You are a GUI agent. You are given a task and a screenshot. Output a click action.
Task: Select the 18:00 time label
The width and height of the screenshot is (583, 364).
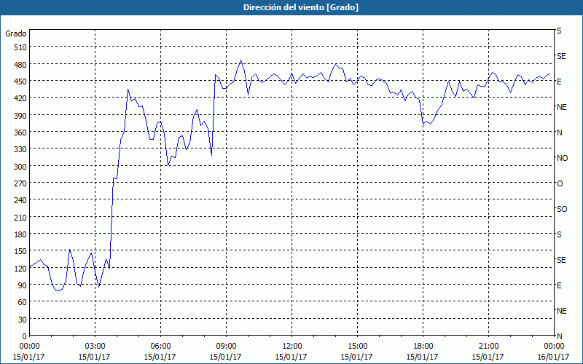pos(423,347)
